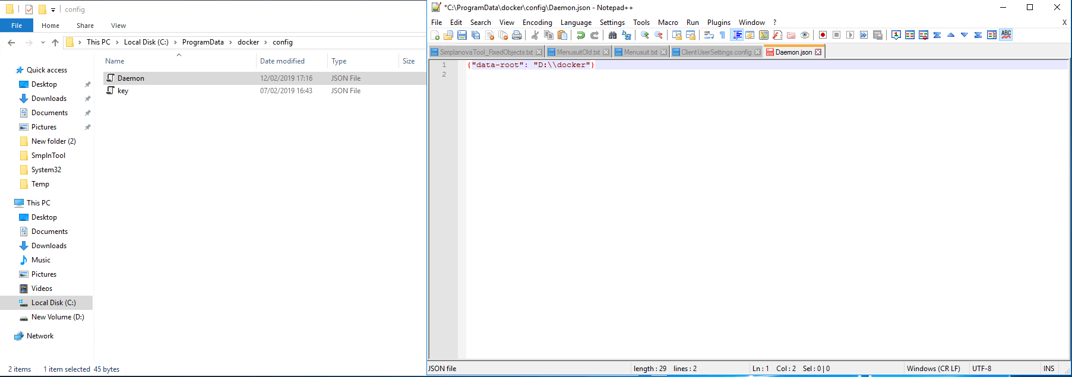Switch to the MenusuitOld.txt tab

578,52
